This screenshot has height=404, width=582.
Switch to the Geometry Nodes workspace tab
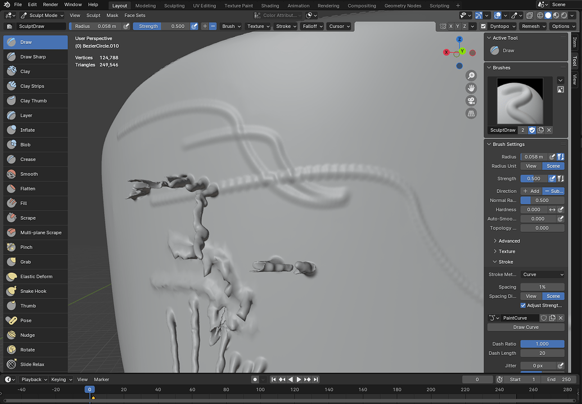pyautogui.click(x=403, y=6)
